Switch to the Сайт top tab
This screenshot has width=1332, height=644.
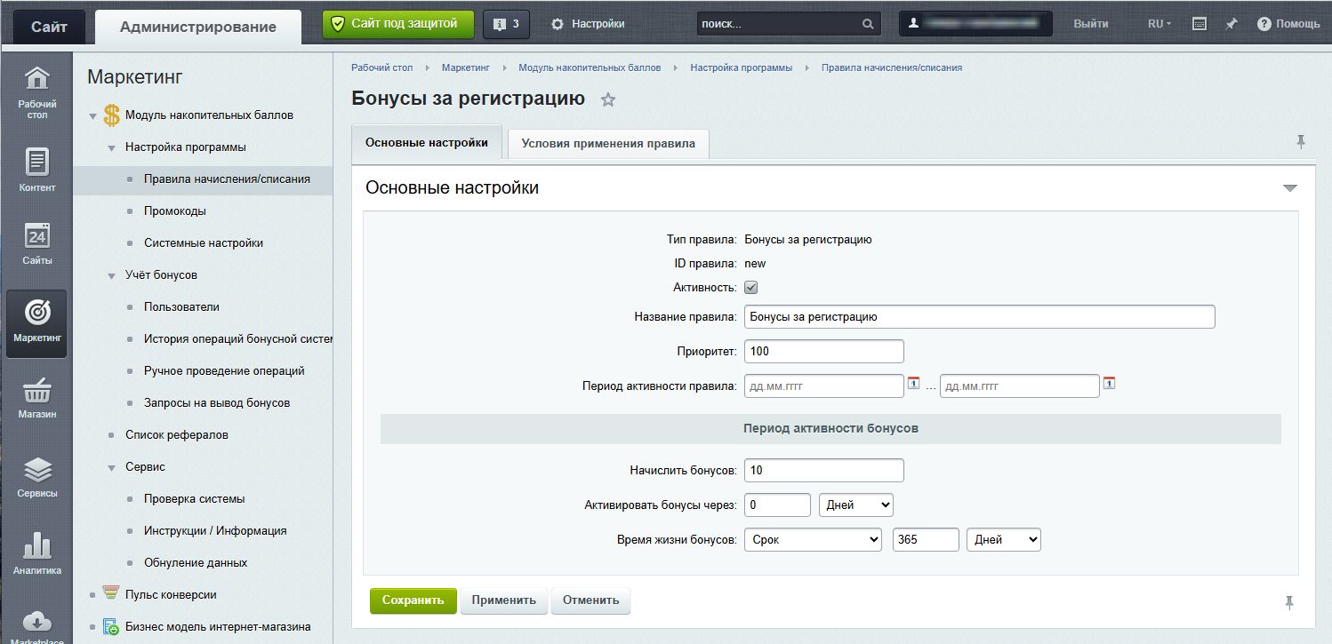click(49, 27)
